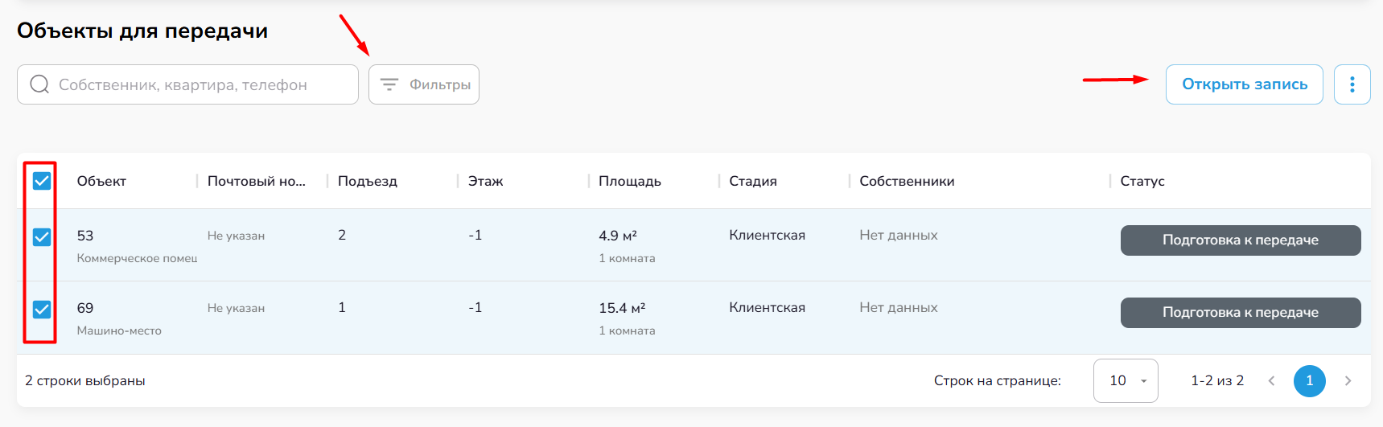
Task: Click the magnifier icon in search field
Action: [39, 84]
